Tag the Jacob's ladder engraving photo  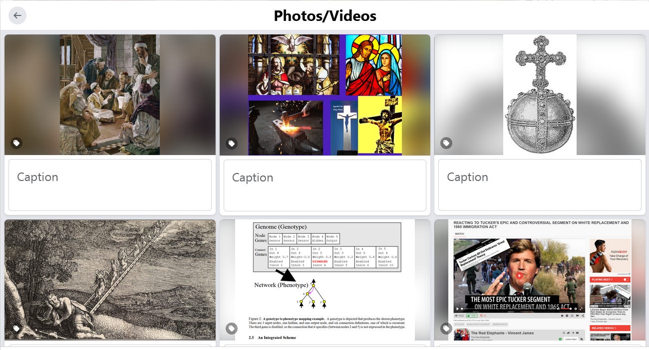coord(16,328)
